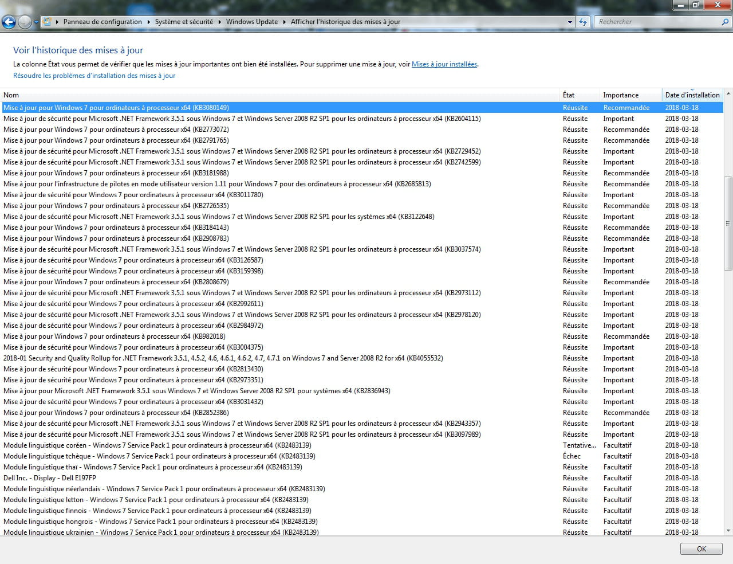Select update row KB2773072
This screenshot has width=733, height=564.
coord(362,130)
